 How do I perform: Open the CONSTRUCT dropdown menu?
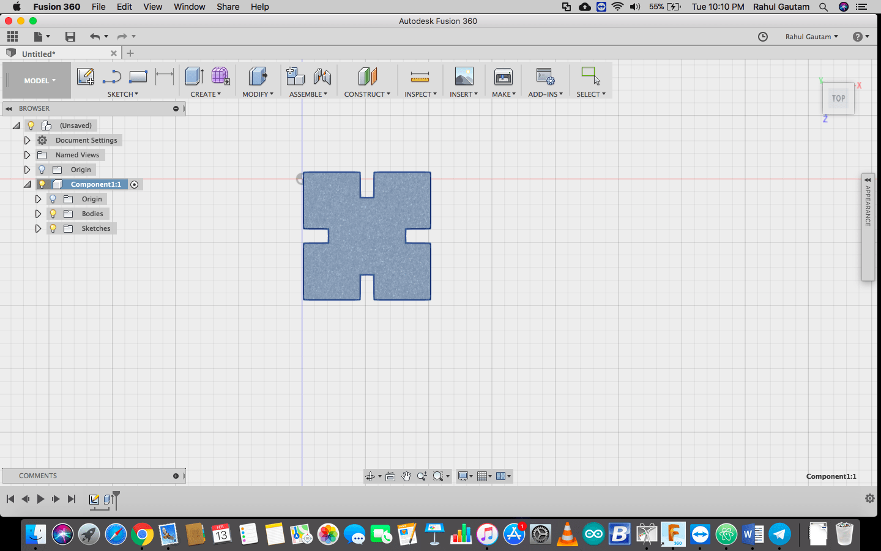[x=367, y=94]
